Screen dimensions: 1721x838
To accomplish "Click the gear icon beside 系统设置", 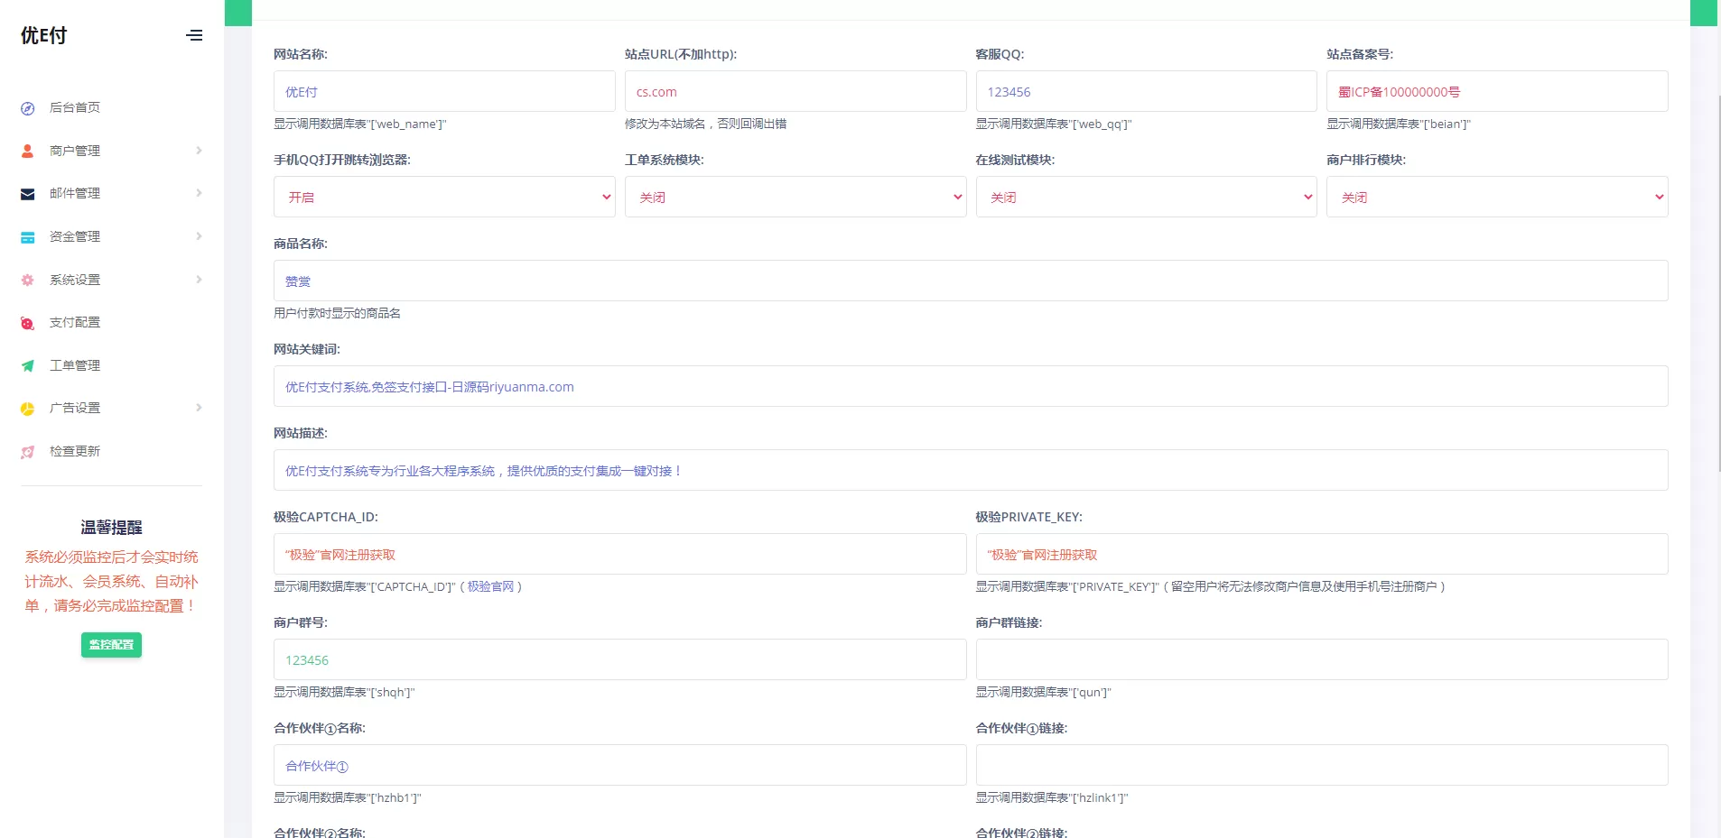I will click(28, 281).
